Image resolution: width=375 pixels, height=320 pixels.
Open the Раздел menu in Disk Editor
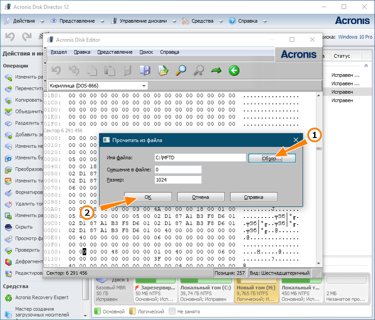(59, 52)
